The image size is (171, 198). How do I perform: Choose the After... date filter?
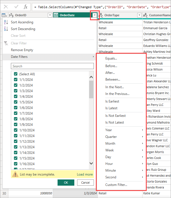(x=110, y=73)
